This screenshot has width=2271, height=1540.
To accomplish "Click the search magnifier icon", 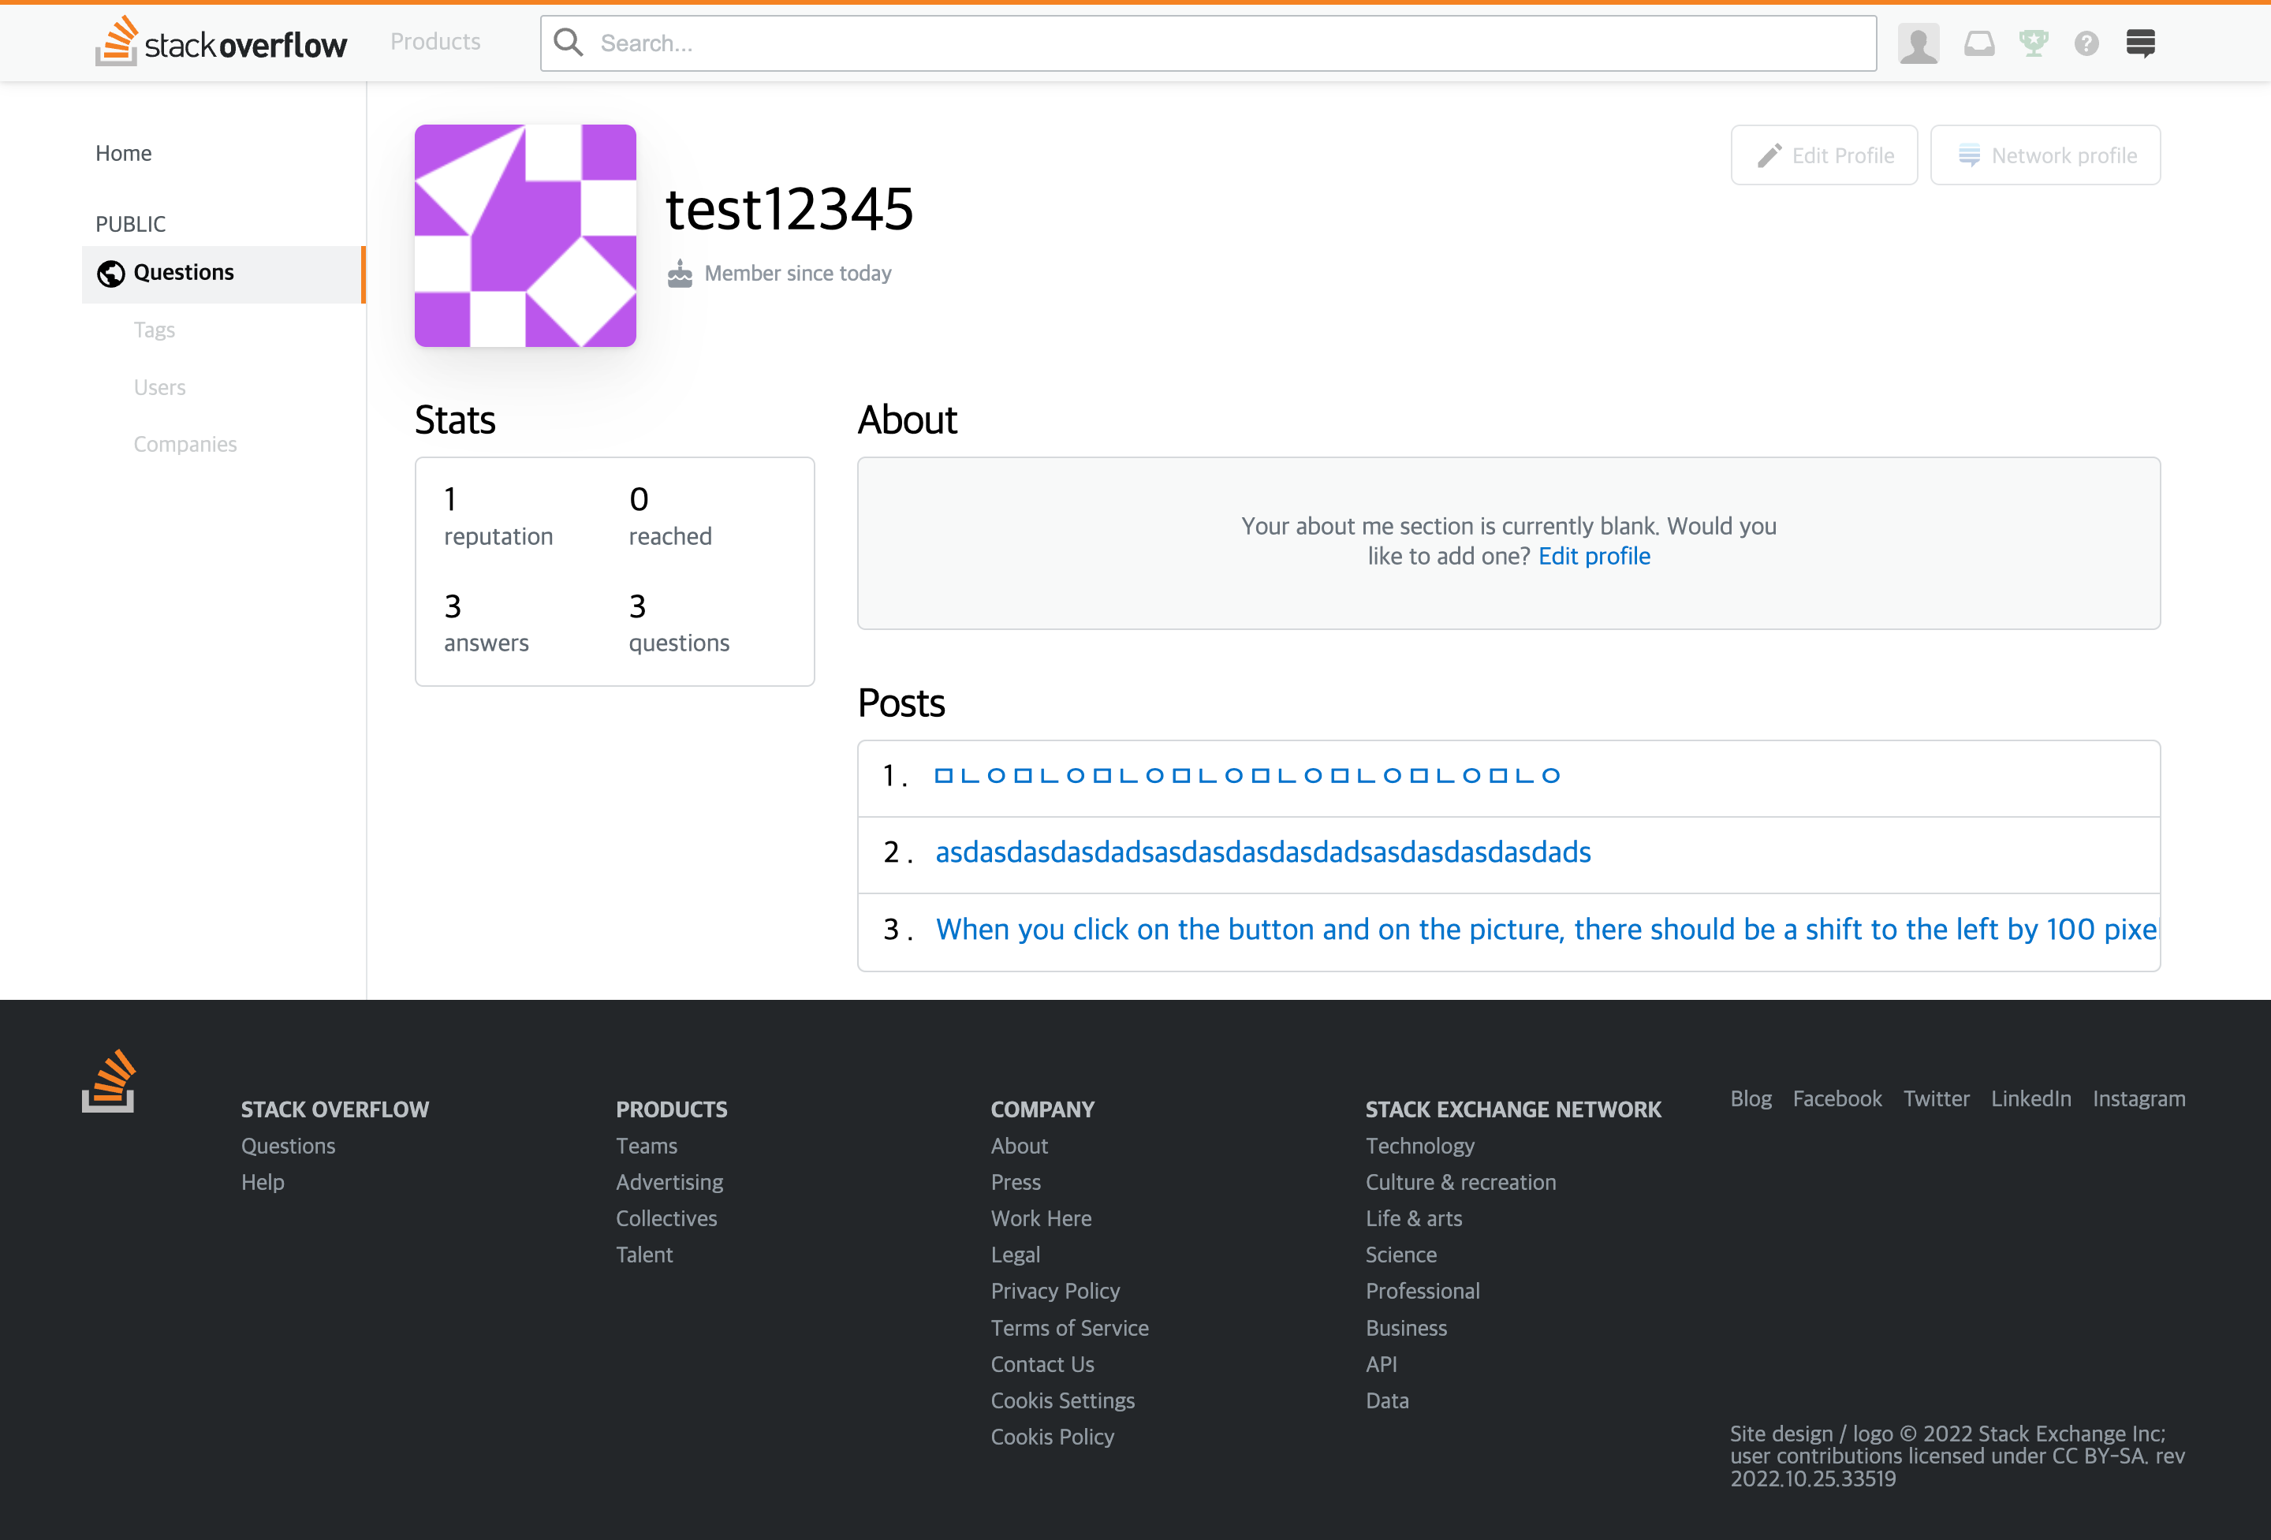I will click(568, 43).
